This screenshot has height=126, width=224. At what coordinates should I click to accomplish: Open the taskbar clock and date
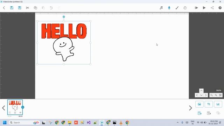[213, 122]
